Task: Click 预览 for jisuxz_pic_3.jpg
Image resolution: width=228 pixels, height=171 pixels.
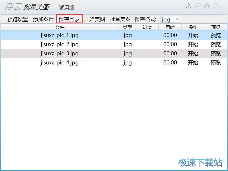Action: tap(216, 54)
